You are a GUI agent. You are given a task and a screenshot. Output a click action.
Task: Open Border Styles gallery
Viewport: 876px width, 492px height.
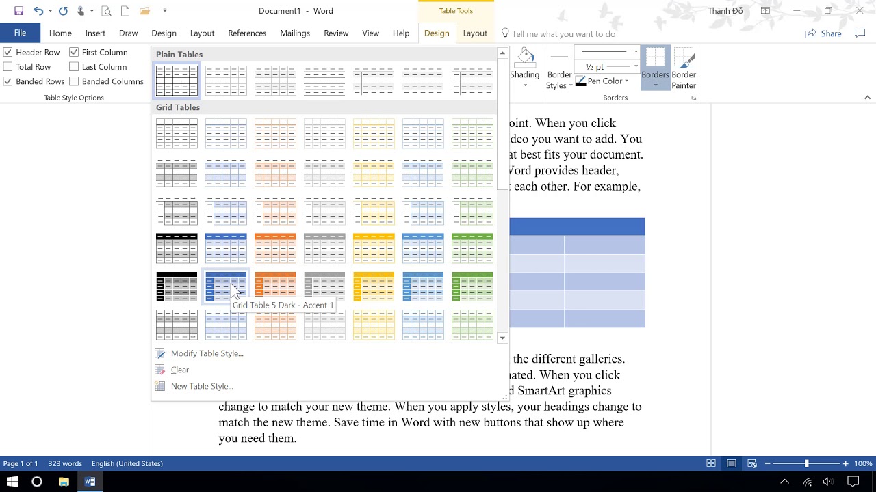pyautogui.click(x=559, y=79)
